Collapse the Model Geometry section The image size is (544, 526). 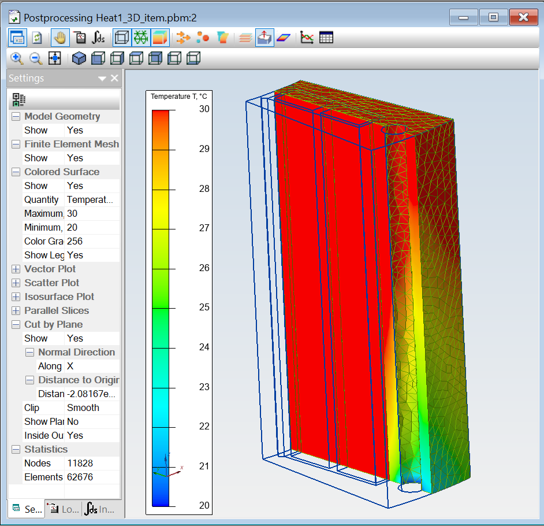pyautogui.click(x=16, y=116)
